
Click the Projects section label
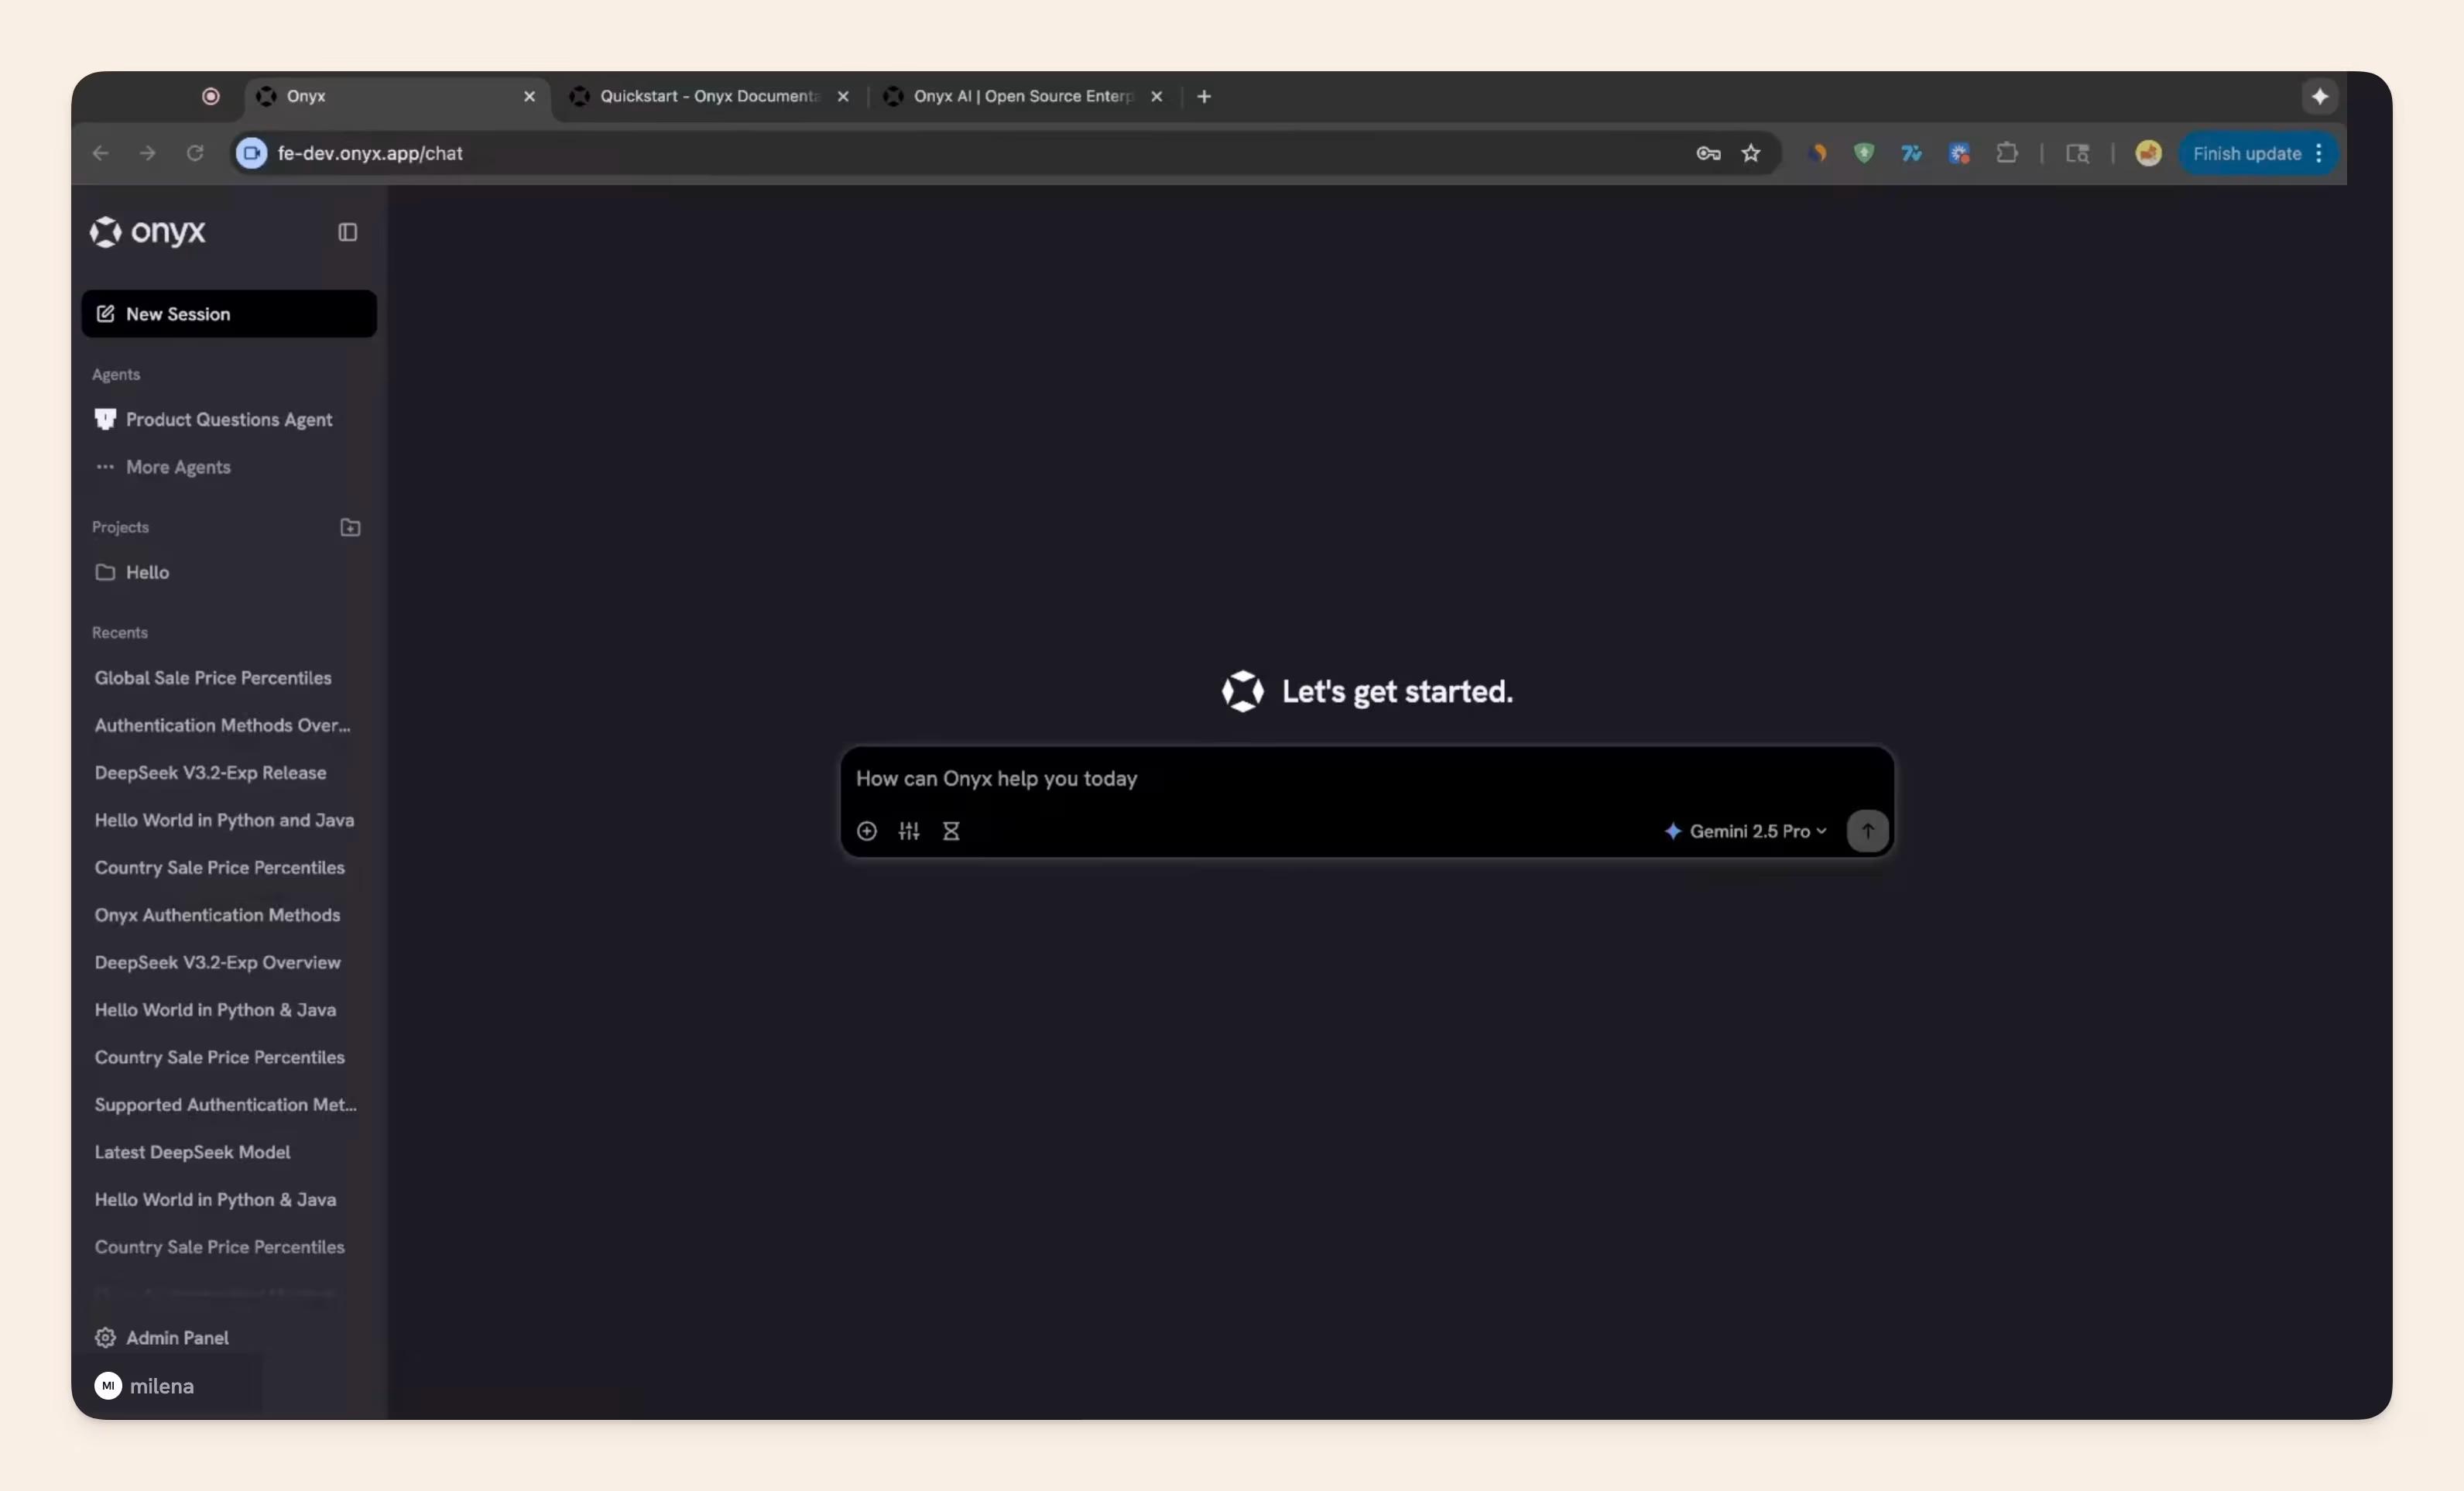120,527
